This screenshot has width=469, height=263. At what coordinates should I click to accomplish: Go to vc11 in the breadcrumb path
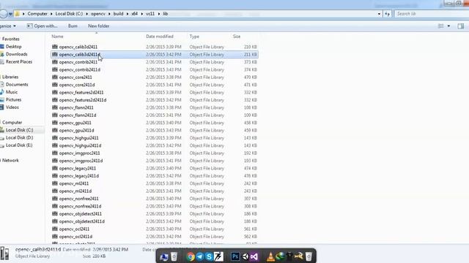[150, 14]
